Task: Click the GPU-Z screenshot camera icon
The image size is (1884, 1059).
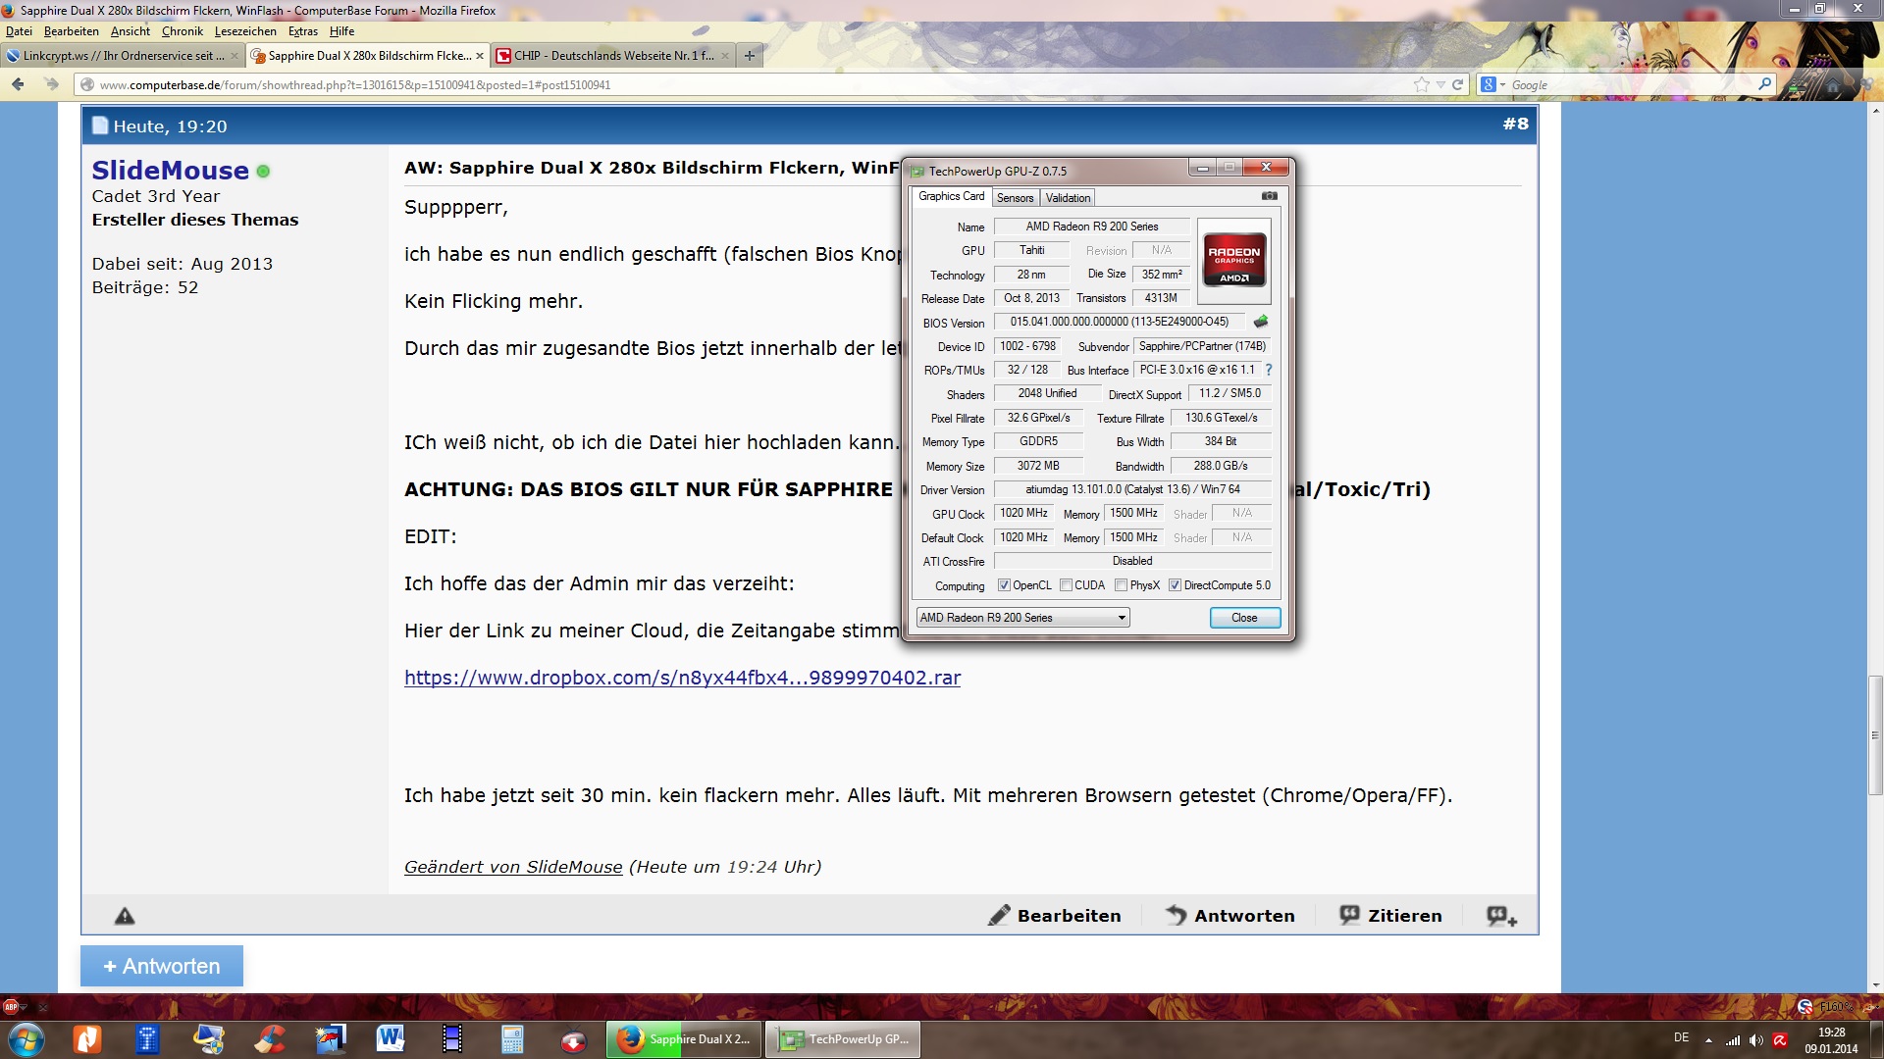Action: pos(1269,196)
